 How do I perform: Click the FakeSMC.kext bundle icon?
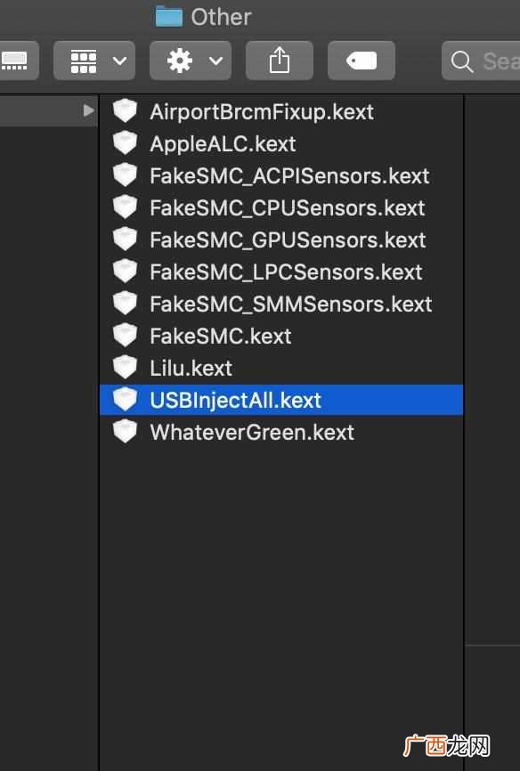point(125,336)
